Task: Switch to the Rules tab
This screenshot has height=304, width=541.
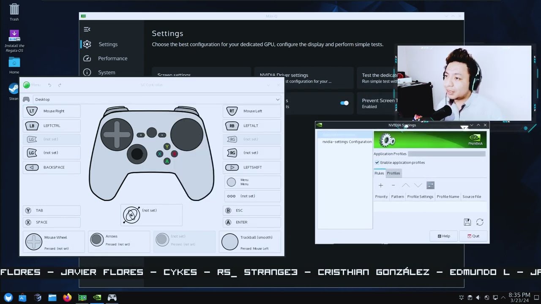Action: tap(379, 173)
